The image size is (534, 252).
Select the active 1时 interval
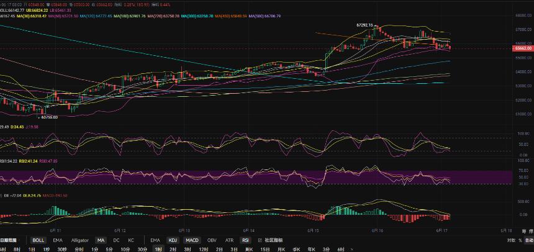pyautogui.click(x=157, y=250)
